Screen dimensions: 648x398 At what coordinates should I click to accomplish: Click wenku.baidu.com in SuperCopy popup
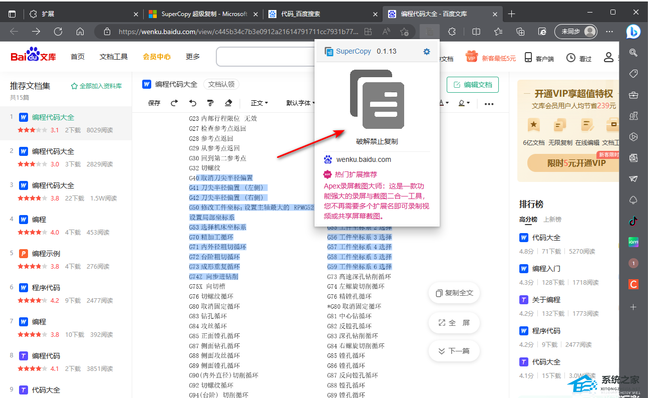[x=364, y=160]
